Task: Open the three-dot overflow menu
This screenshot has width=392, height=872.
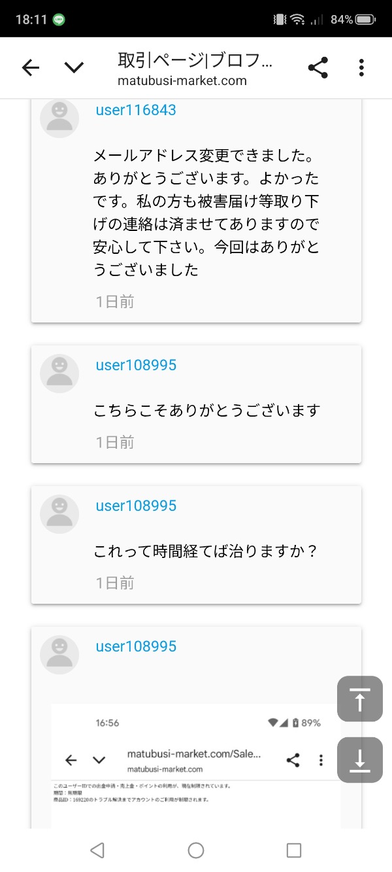Action: coord(361,67)
